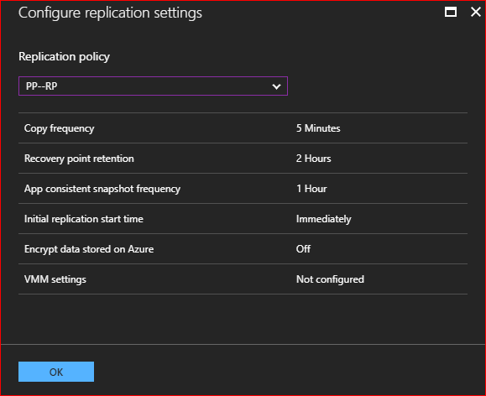Select the PP--RP replication policy box
Viewport: 486px width, 396px height.
(x=153, y=86)
